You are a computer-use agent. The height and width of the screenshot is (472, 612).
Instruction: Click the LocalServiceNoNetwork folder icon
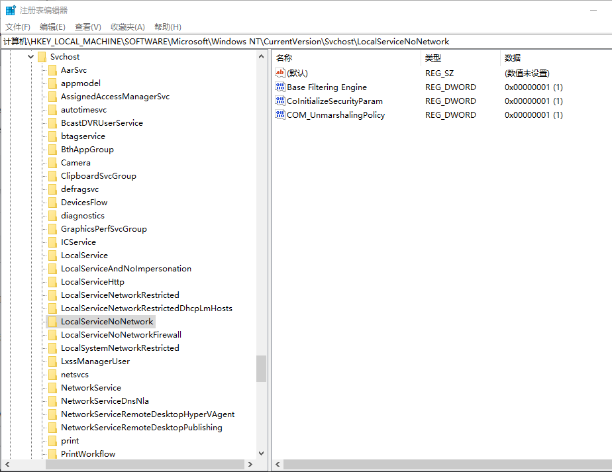[53, 322]
